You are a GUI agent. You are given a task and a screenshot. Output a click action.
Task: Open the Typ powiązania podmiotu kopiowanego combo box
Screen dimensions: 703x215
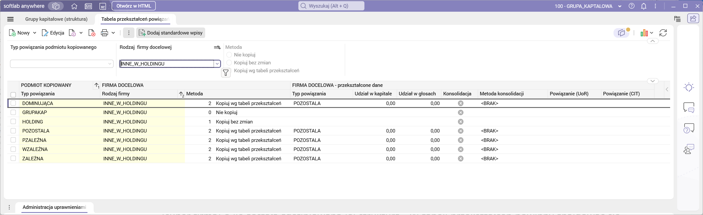[109, 64]
